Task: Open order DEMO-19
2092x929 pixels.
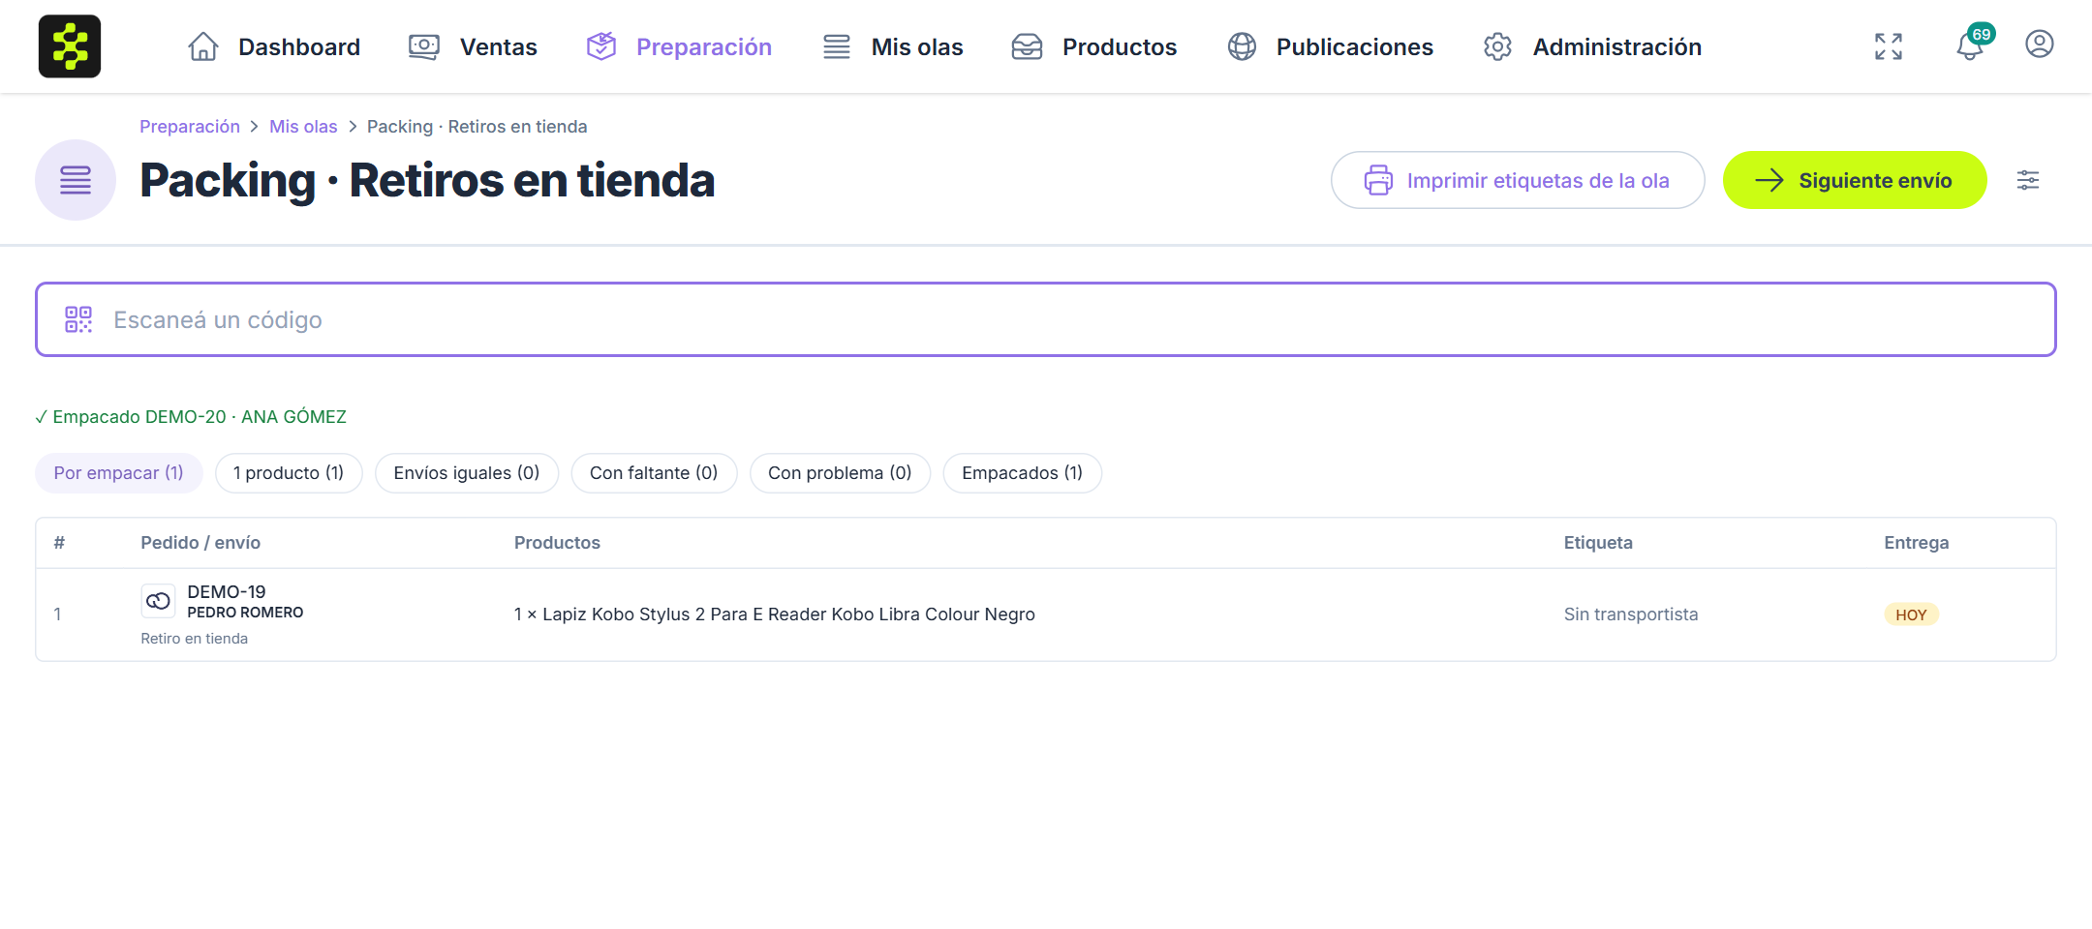Action: point(227,591)
